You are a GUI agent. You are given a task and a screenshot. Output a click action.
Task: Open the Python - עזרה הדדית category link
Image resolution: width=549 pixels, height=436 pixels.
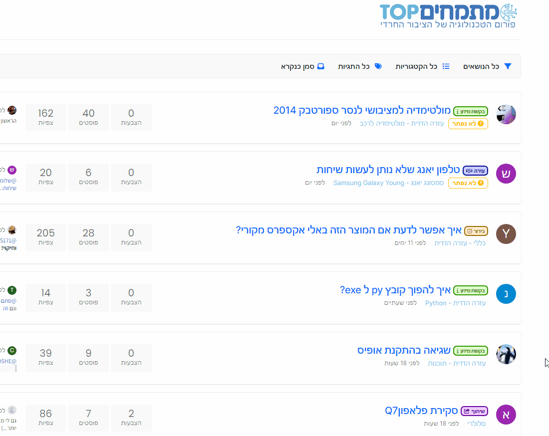455,303
